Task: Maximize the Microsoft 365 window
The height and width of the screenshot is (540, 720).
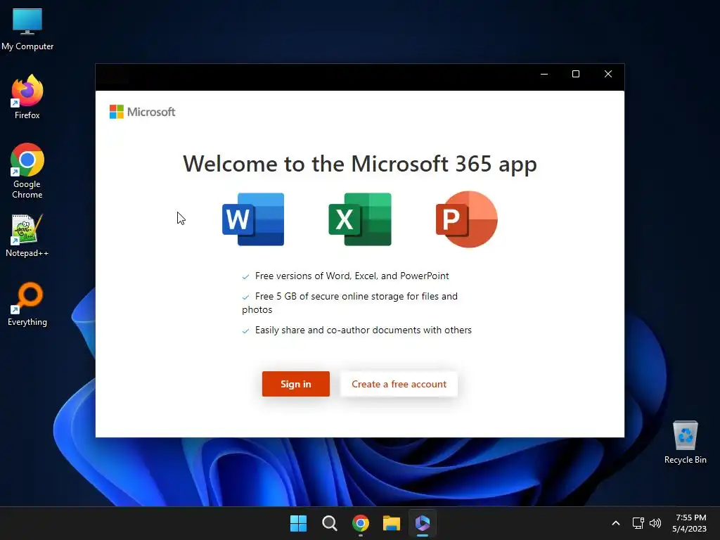Action: (576, 74)
